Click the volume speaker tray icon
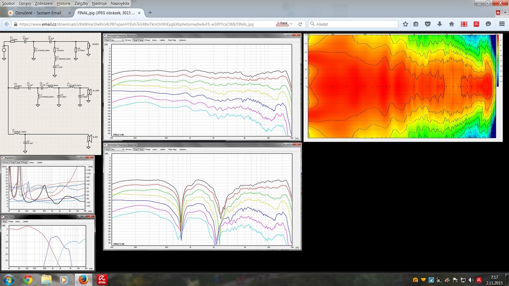The height and width of the screenshot is (286, 509). tap(470, 280)
